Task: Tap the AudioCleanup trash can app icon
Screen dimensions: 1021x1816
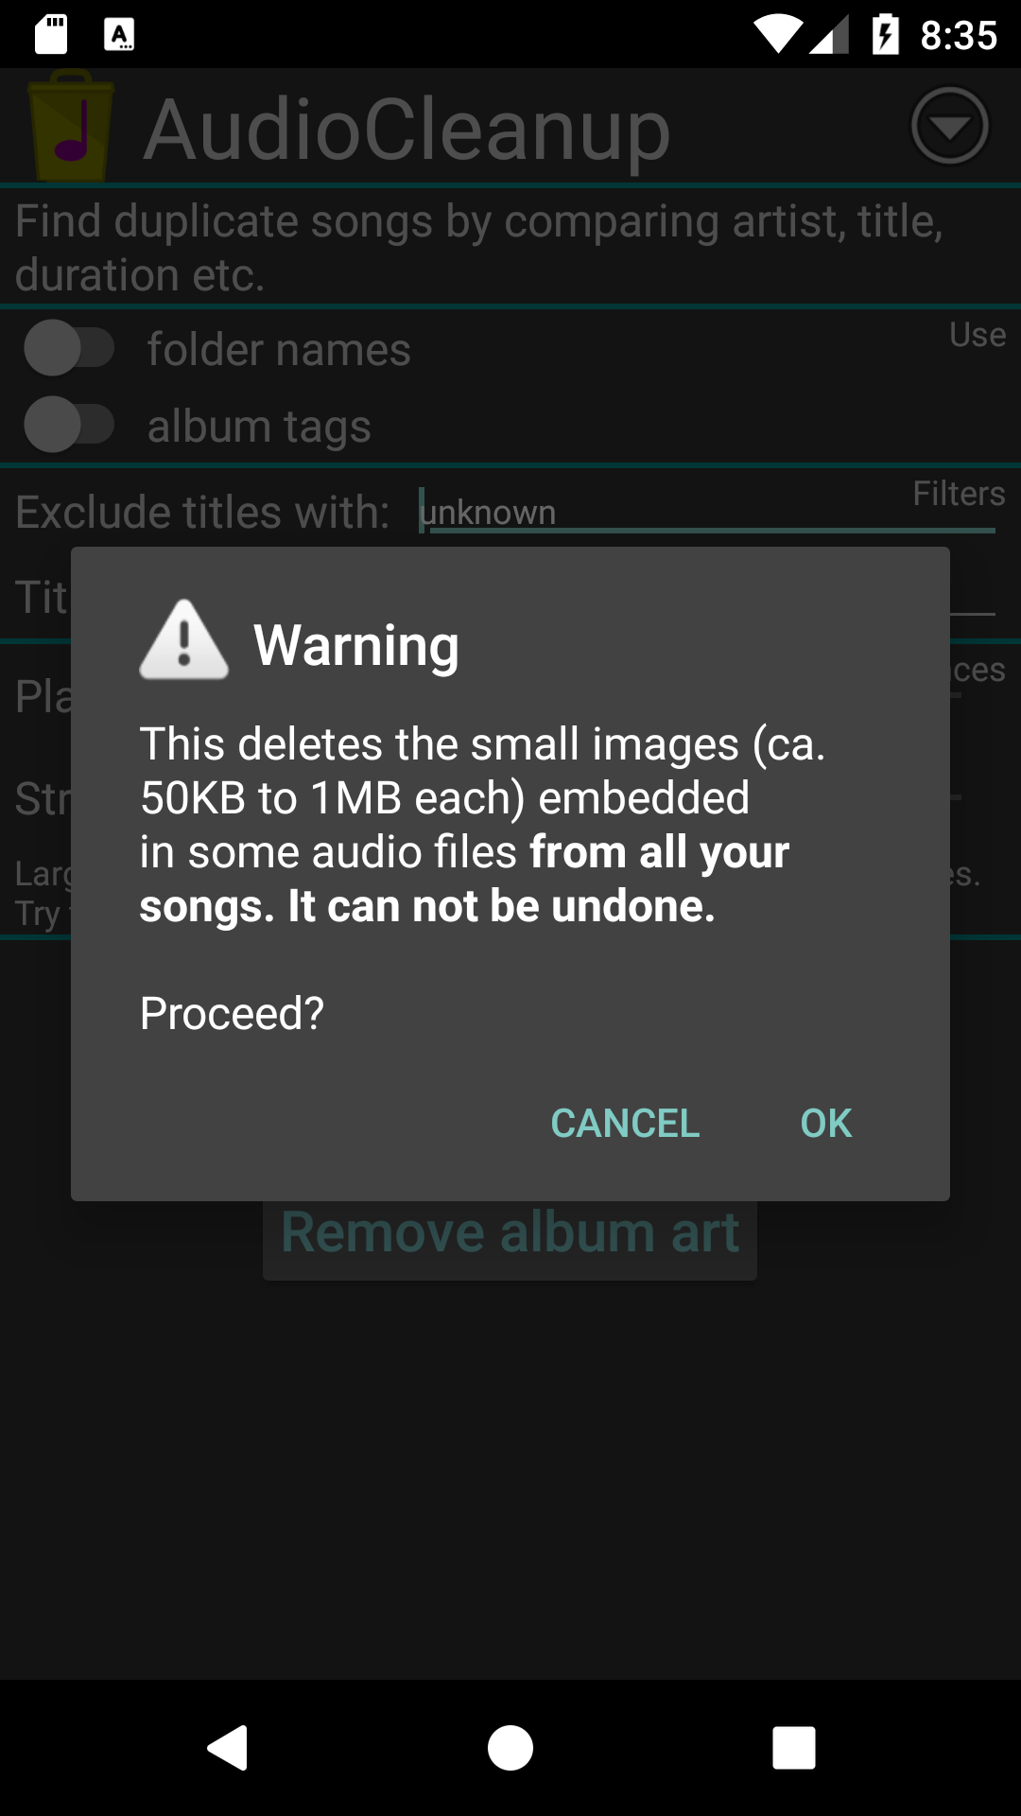Action: 70,126
